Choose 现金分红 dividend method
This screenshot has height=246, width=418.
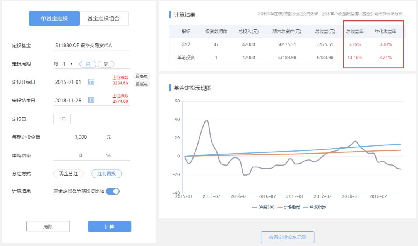coord(69,174)
